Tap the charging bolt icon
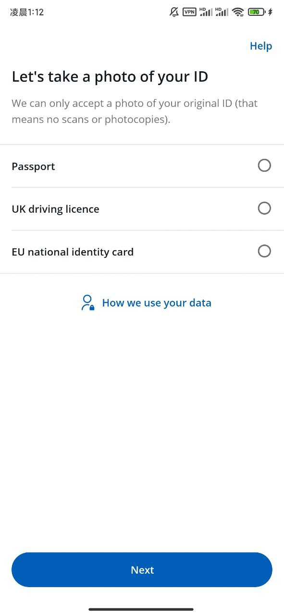Viewport: 284px width, 616px height. coord(270,12)
